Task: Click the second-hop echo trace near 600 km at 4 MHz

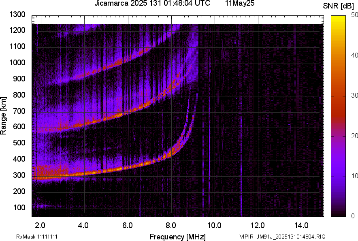Action: point(85,124)
